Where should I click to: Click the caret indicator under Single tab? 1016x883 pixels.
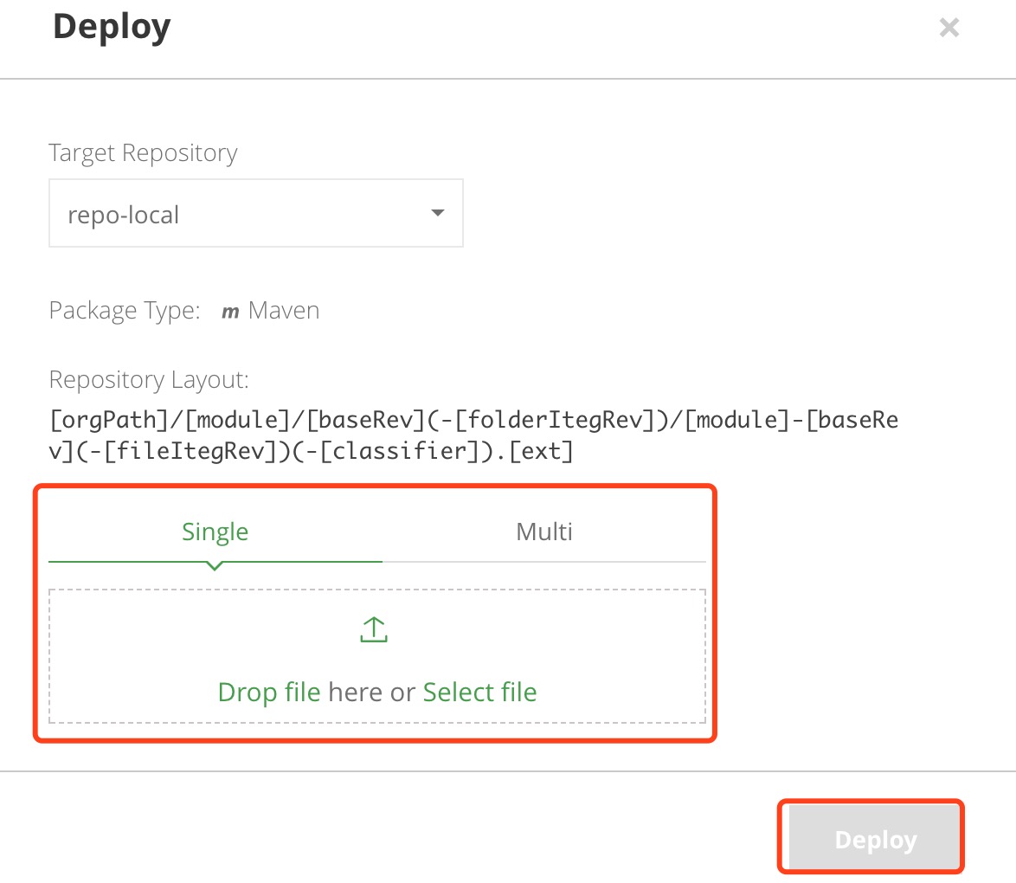coord(215,566)
